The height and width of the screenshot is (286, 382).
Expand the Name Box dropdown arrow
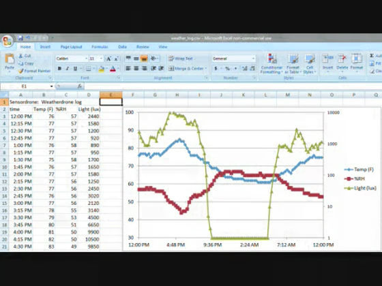[x=51, y=86]
